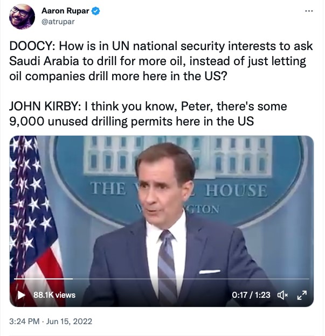Image resolution: width=325 pixels, height=336 pixels.
Task: Expand the video to fullscreen
Action: point(302,295)
